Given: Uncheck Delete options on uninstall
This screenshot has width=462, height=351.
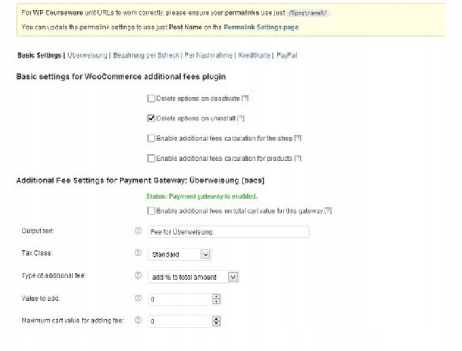Looking at the screenshot, I should (x=152, y=118).
